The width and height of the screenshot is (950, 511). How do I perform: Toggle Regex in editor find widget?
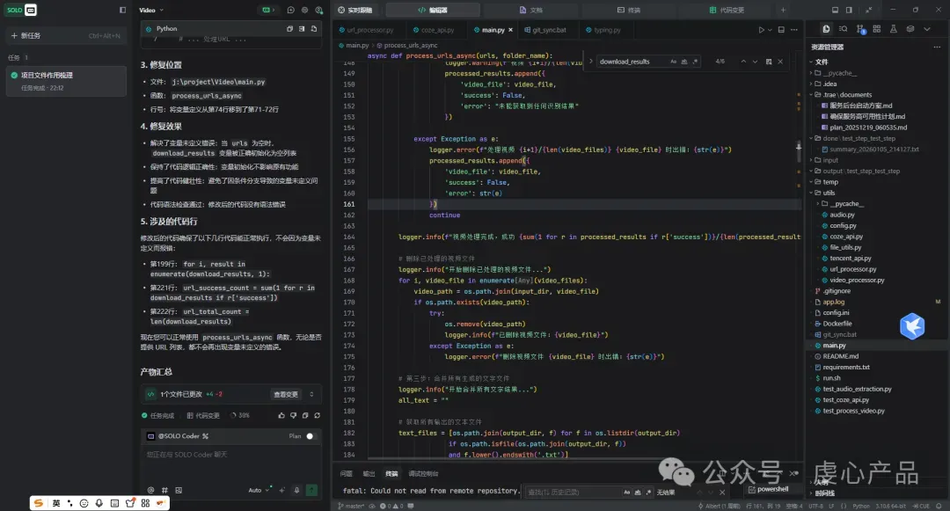pos(695,62)
